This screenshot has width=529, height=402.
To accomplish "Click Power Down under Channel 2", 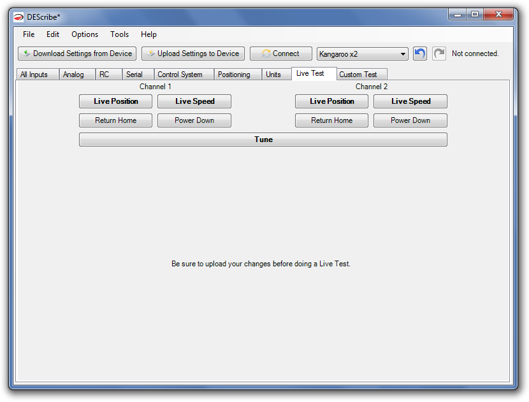I will tap(410, 120).
